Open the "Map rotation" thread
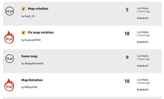The width and height of the screenshot is (164, 99). tap(38, 9)
